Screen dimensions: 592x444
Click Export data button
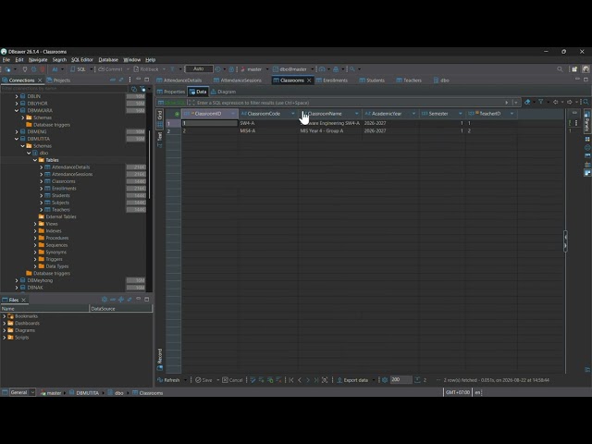point(352,380)
